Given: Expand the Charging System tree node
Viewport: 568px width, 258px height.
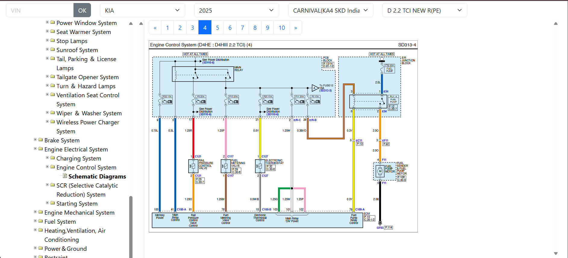Looking at the screenshot, I should click(47, 158).
